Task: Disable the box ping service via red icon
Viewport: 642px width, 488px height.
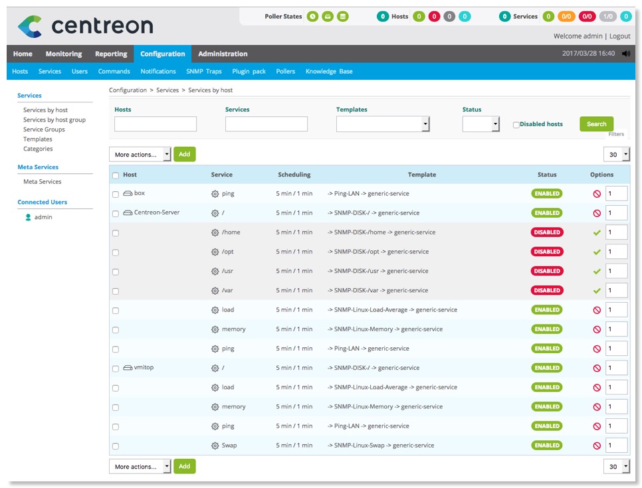Action: (597, 194)
